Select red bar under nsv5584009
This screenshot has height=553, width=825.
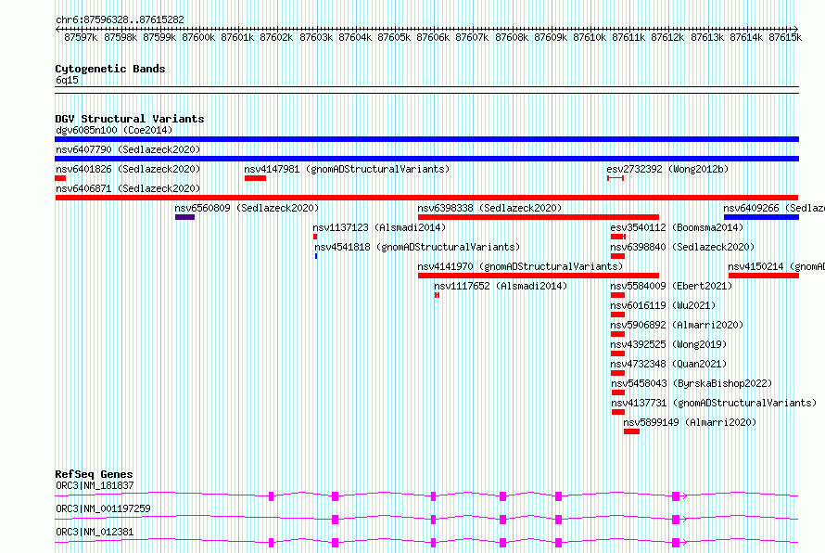[617, 295]
